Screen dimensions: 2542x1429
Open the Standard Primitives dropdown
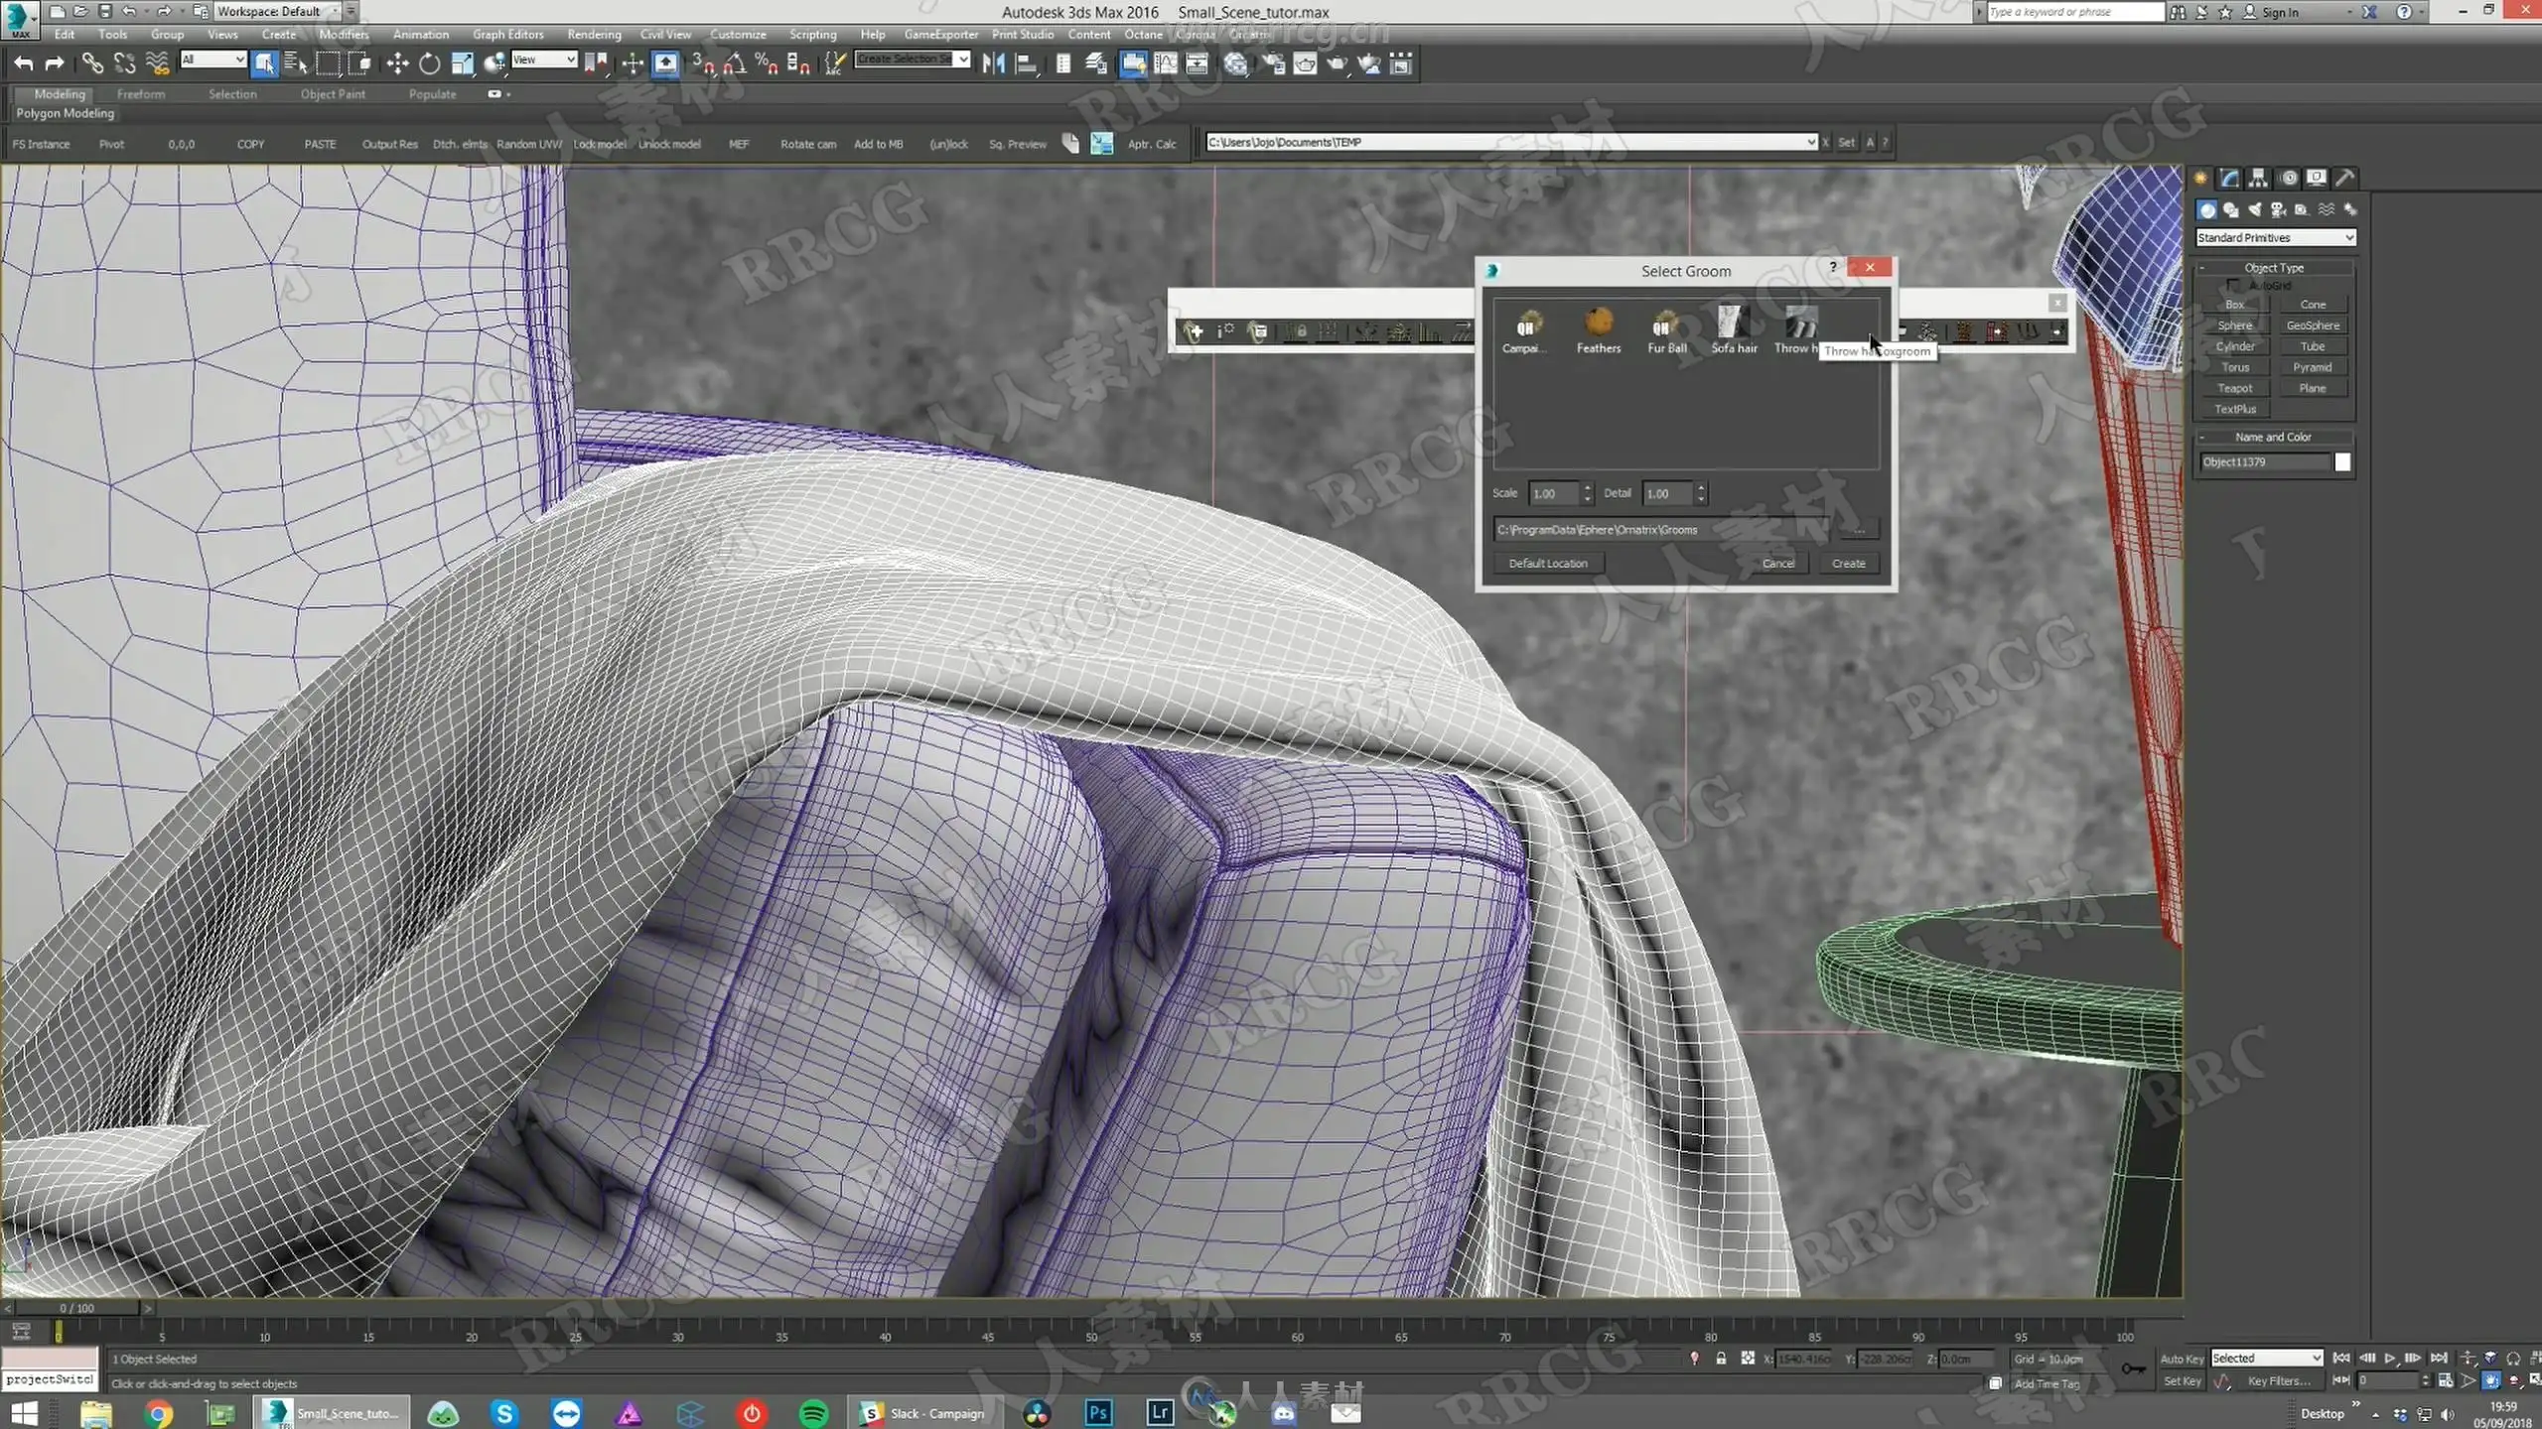coord(2275,238)
